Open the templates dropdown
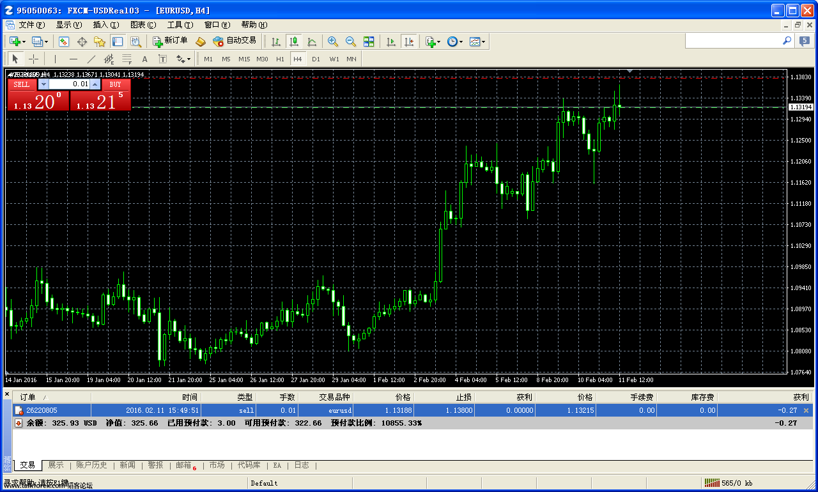This screenshot has width=818, height=492. coord(477,42)
